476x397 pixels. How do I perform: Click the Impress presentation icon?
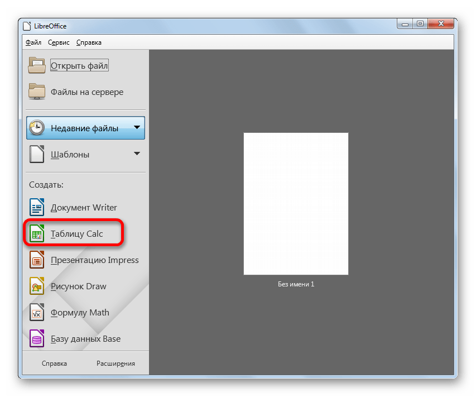[37, 260]
